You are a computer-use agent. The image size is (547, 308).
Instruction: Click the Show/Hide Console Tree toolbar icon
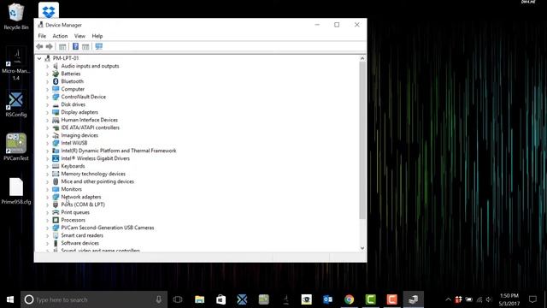pyautogui.click(x=62, y=46)
